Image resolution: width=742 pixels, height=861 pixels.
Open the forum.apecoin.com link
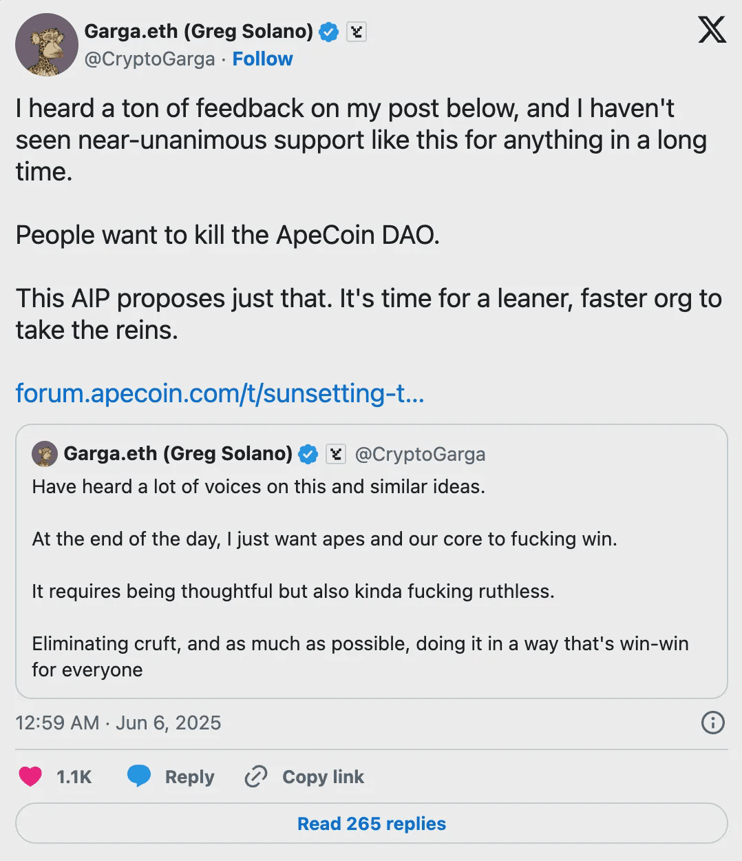(x=220, y=393)
